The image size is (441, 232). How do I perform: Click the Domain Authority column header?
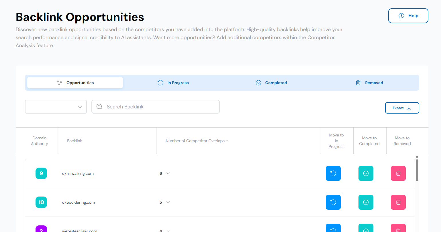(x=40, y=141)
